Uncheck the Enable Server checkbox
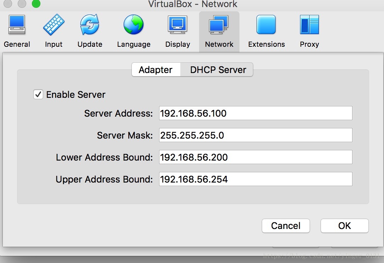Image resolution: width=384 pixels, height=263 pixels. click(38, 94)
